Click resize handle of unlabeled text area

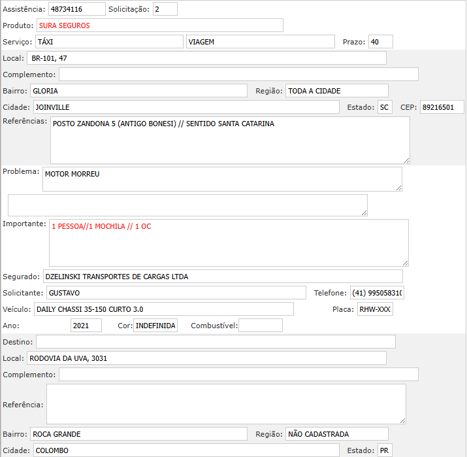[364, 213]
